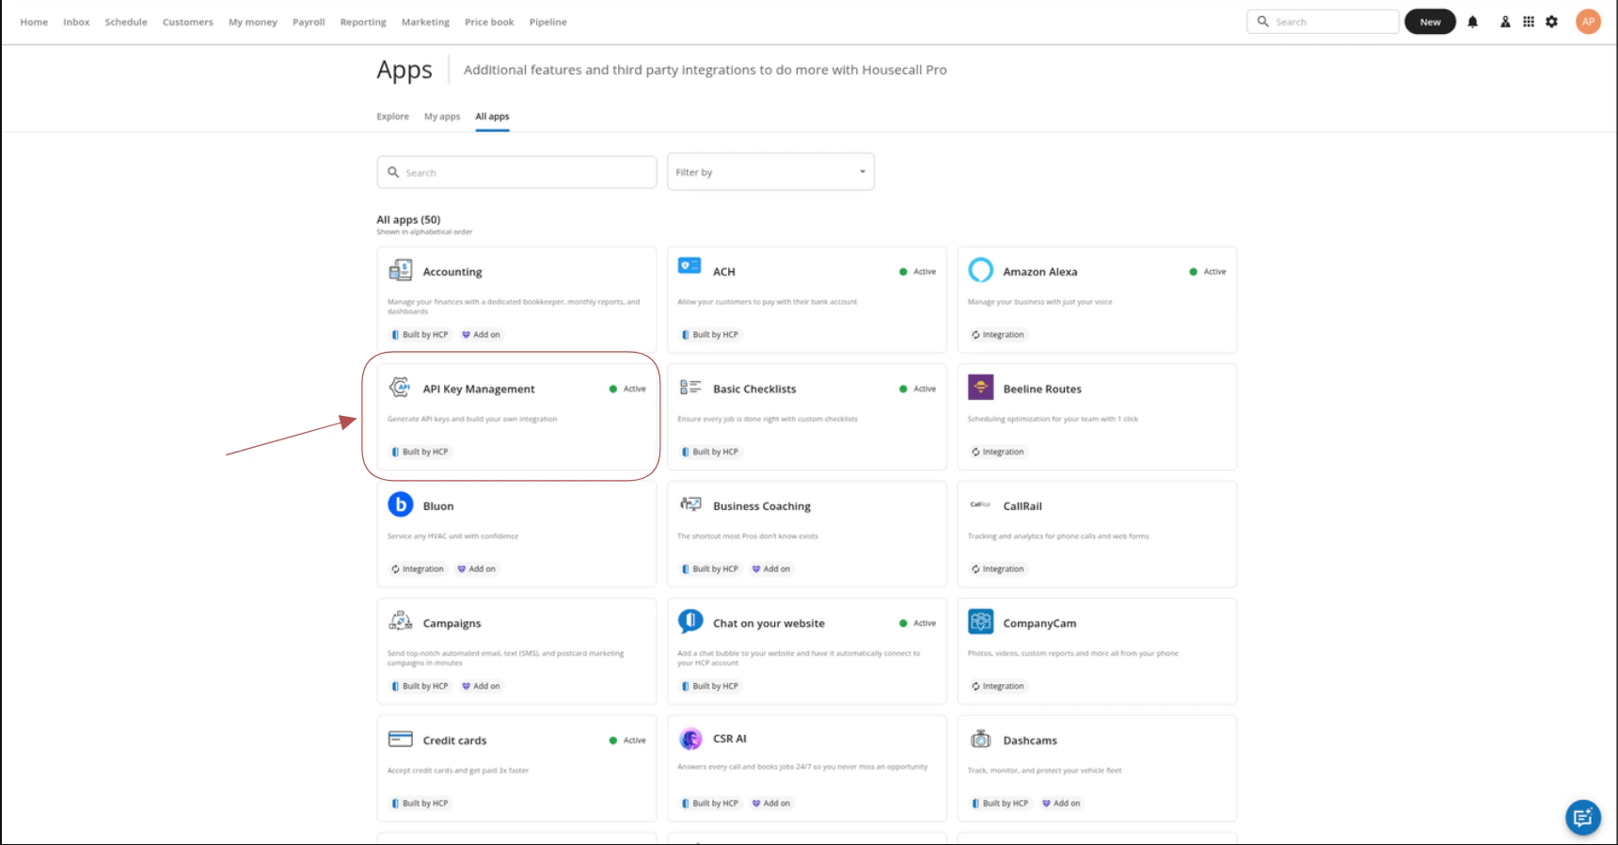The height and width of the screenshot is (845, 1618).
Task: Click 'All apps (50)' heading
Action: coord(408,219)
